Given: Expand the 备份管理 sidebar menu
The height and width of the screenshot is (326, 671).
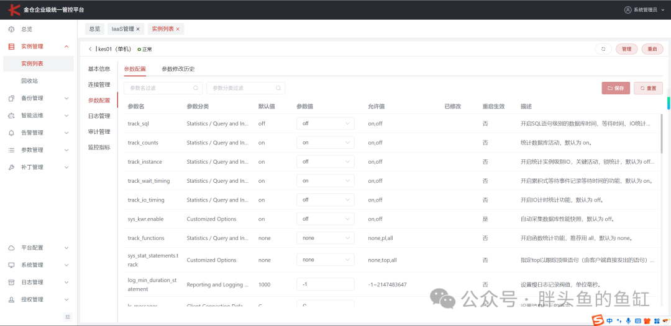Looking at the screenshot, I should (66, 98).
